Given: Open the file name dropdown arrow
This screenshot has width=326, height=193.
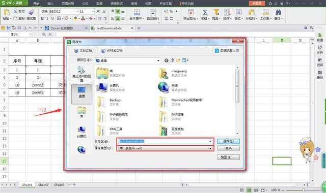Looking at the screenshot, I should point(210,141).
